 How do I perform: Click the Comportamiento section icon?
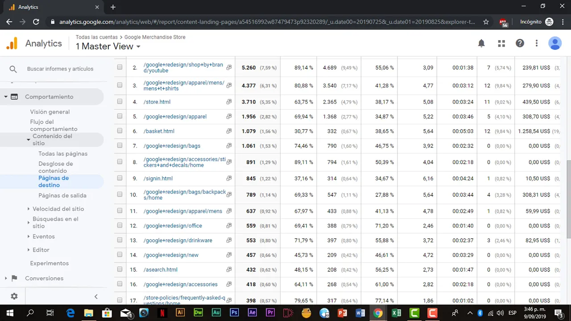14,97
